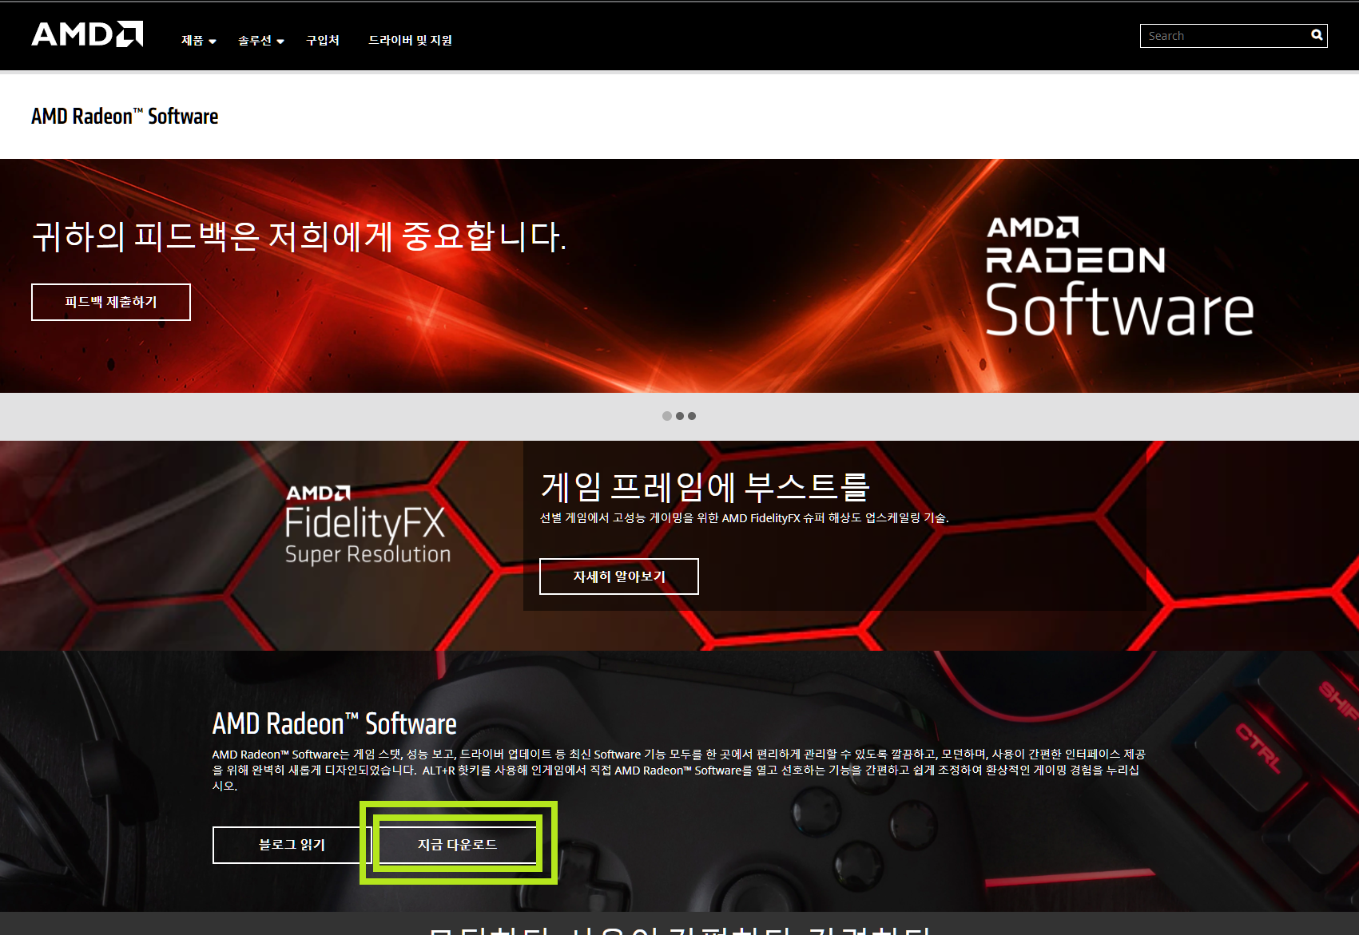Click the AMD logo in header
The height and width of the screenshot is (935, 1359).
coord(87,34)
